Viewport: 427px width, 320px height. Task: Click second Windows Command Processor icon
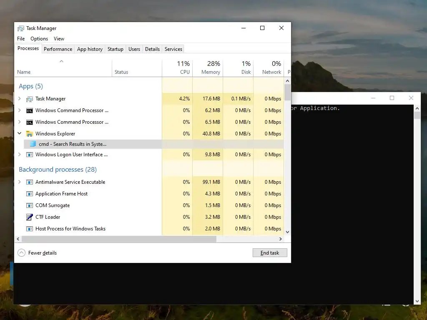click(x=30, y=122)
